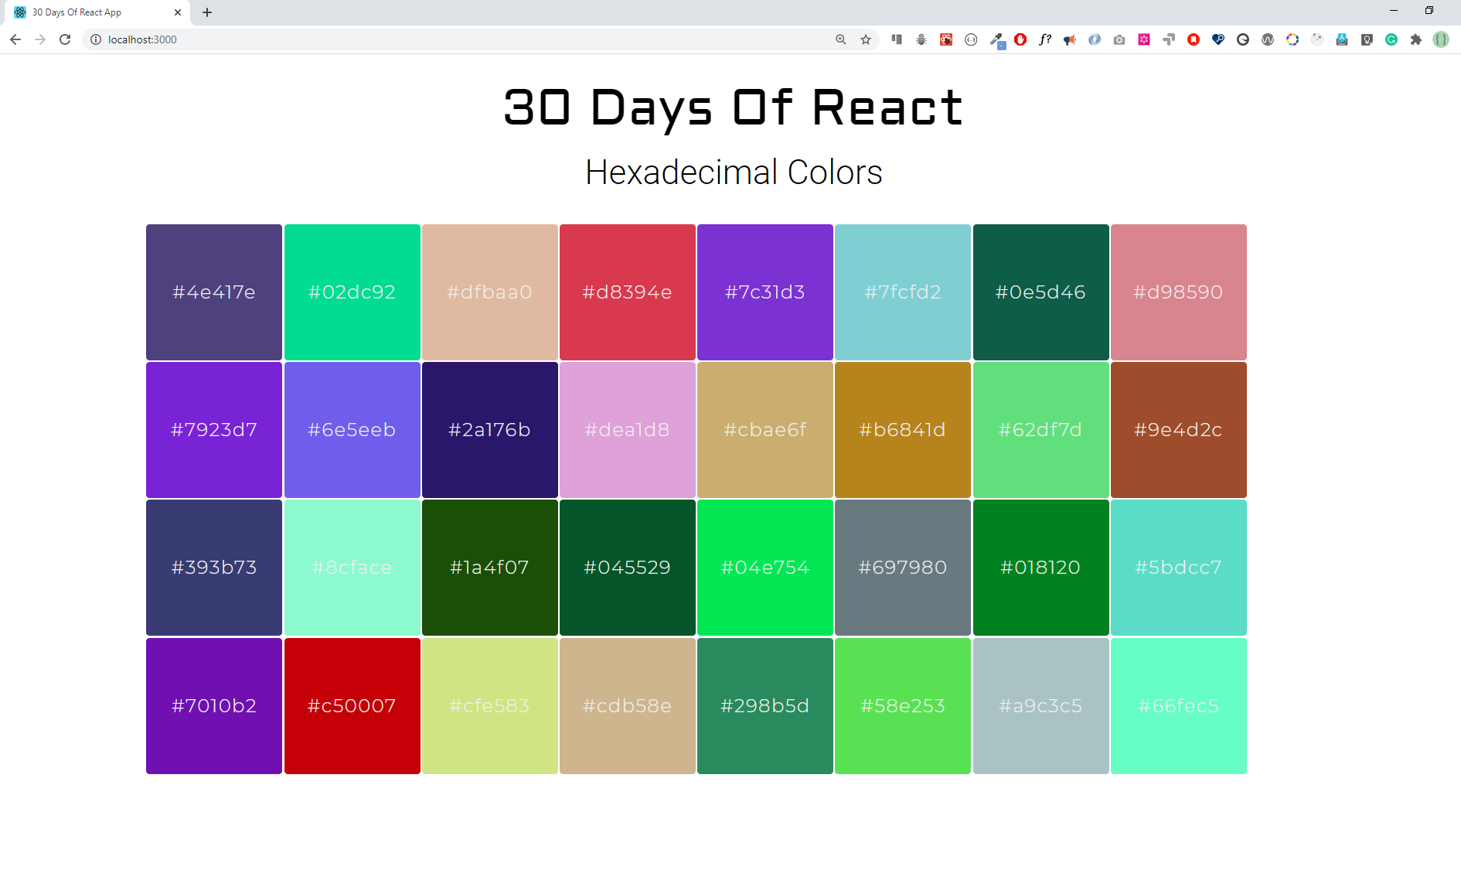This screenshot has width=1461, height=894.
Task: Open the green profile avatar menu
Action: click(1441, 39)
